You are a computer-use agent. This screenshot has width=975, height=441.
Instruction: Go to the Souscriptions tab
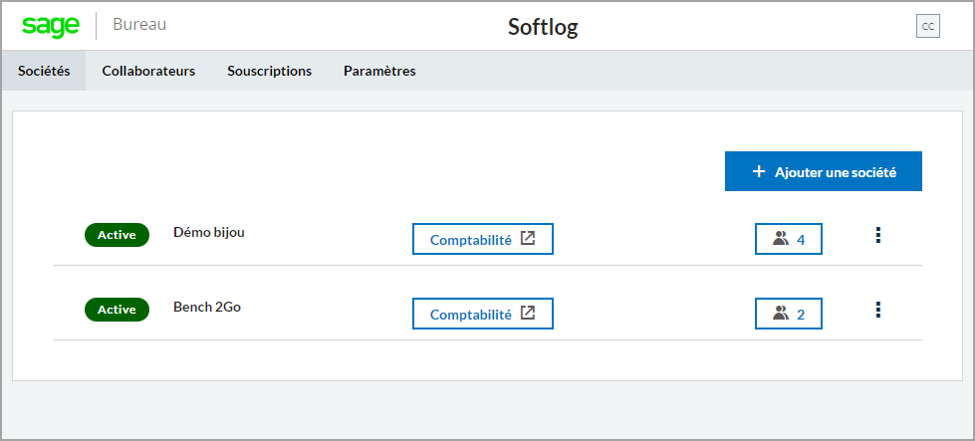point(269,71)
